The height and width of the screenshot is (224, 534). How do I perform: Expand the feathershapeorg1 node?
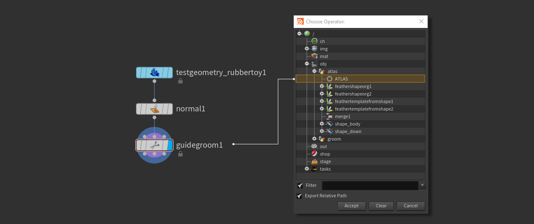322,86
